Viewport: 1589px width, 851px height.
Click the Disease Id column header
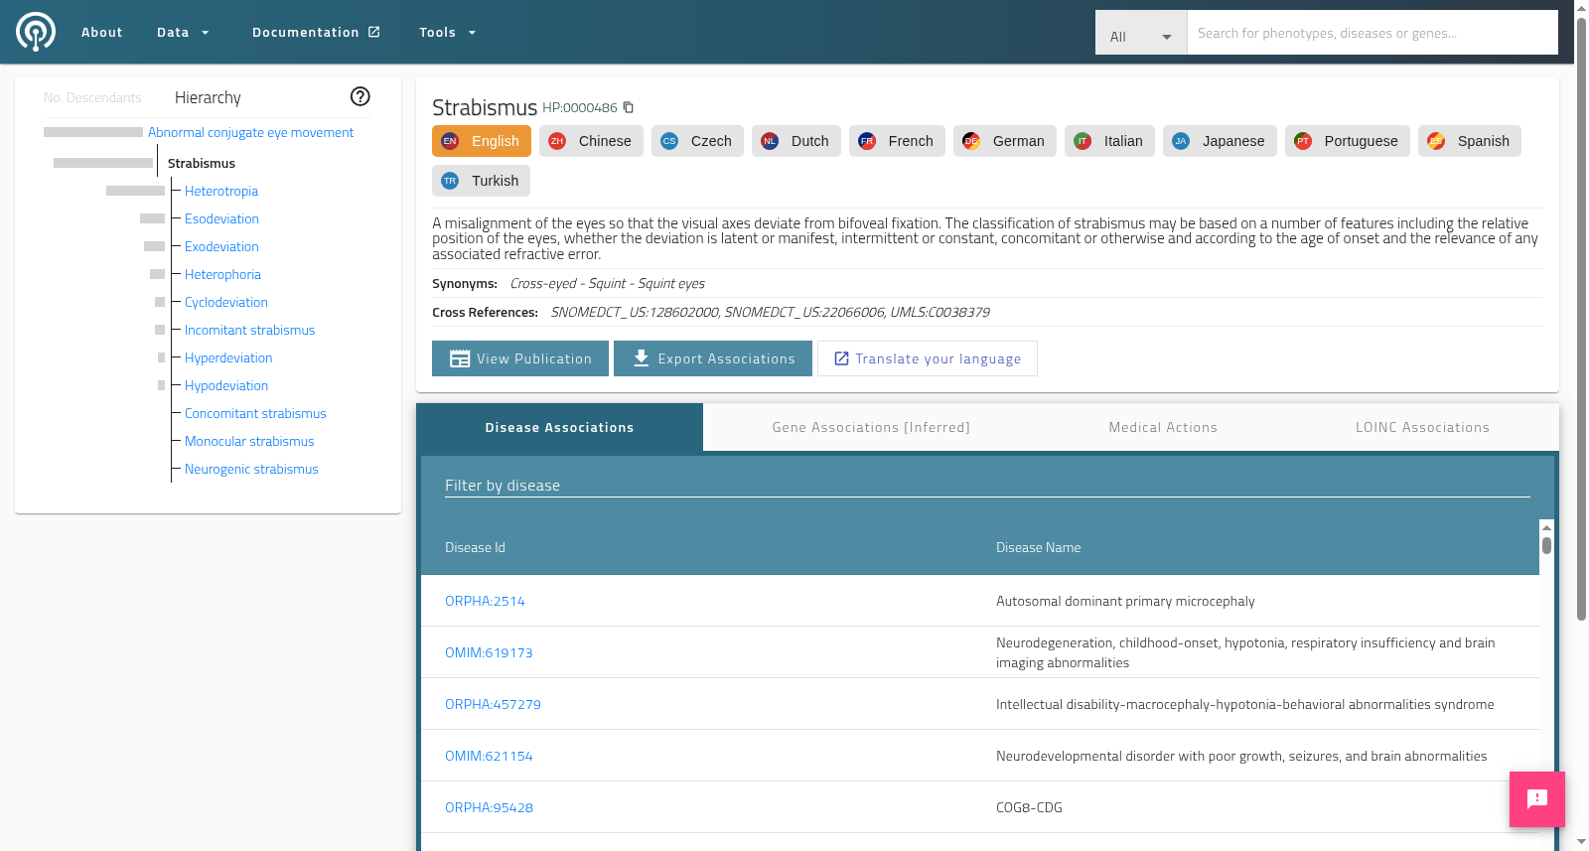click(x=475, y=547)
